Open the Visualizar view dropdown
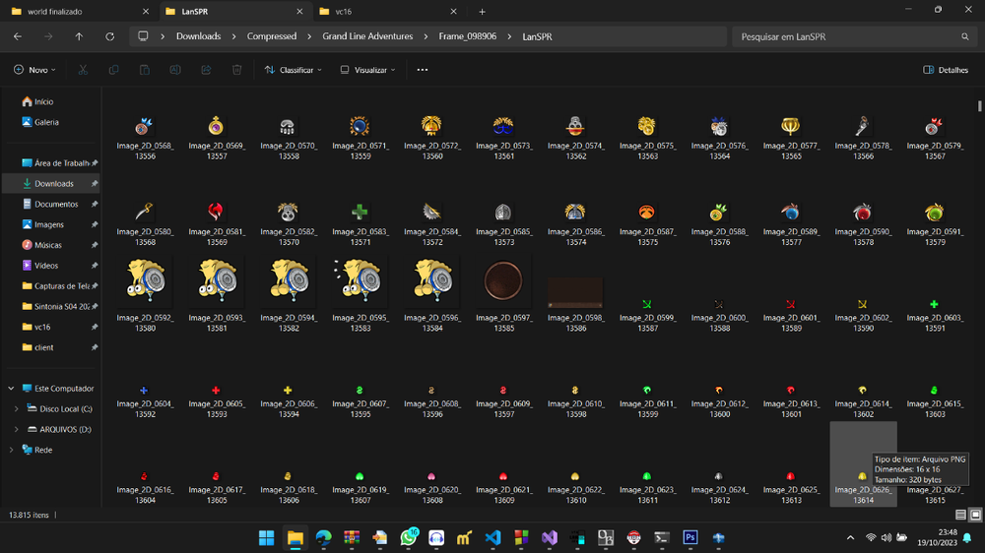The image size is (985, 553). tap(367, 70)
